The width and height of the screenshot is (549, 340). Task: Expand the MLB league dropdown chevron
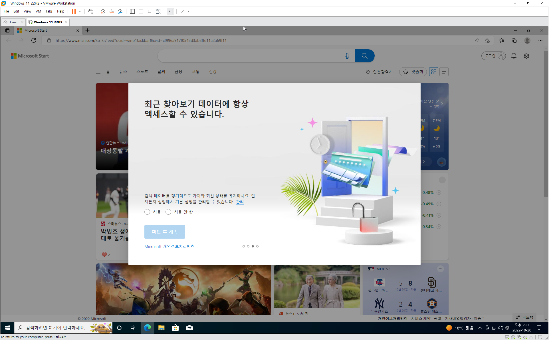tap(388, 269)
